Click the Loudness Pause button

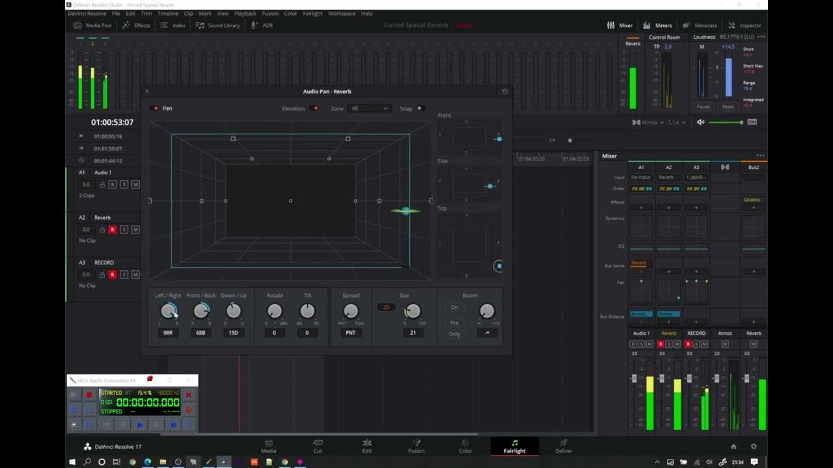703,107
